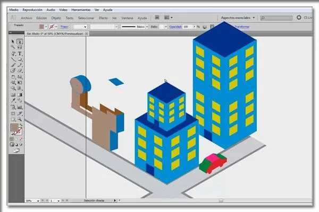Image resolution: width=319 pixels, height=212 pixels.
Task: Click the Go to Bridge icon
Action: pos(157,17)
